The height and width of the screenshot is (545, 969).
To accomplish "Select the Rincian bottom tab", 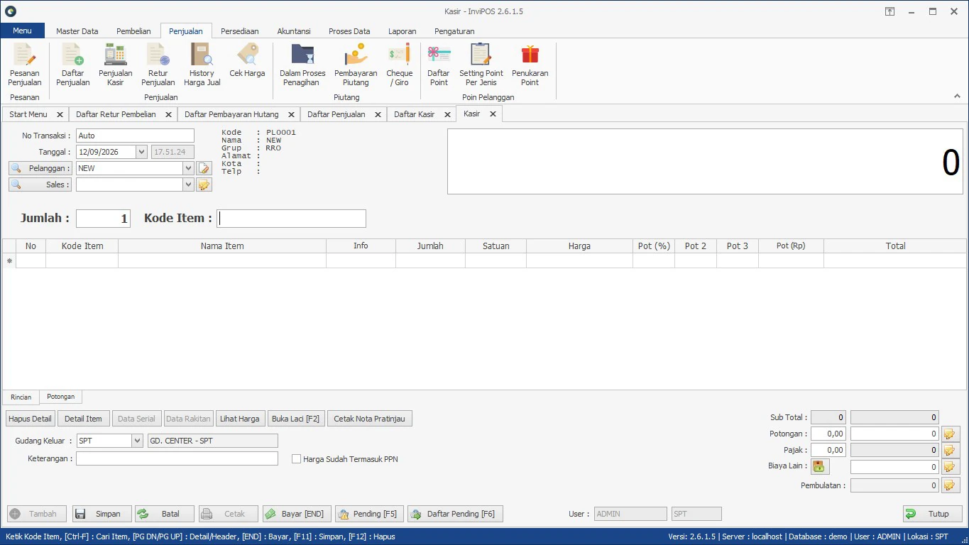I will (21, 397).
